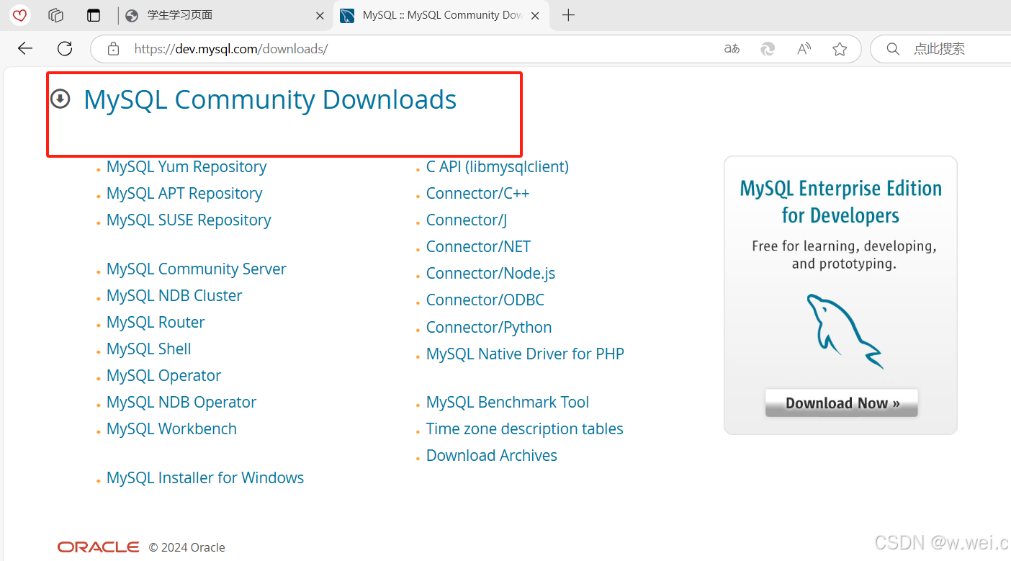Image resolution: width=1011 pixels, height=561 pixels.
Task: Open the Connector/Python link
Action: (489, 327)
